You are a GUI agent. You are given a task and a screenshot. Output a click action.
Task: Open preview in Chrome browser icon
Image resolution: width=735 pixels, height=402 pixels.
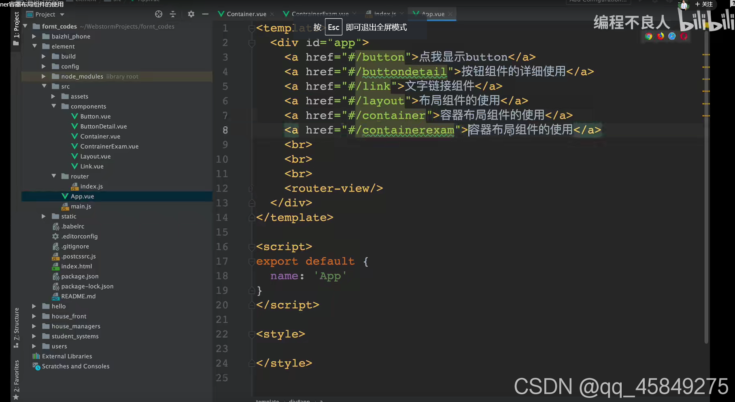click(648, 36)
